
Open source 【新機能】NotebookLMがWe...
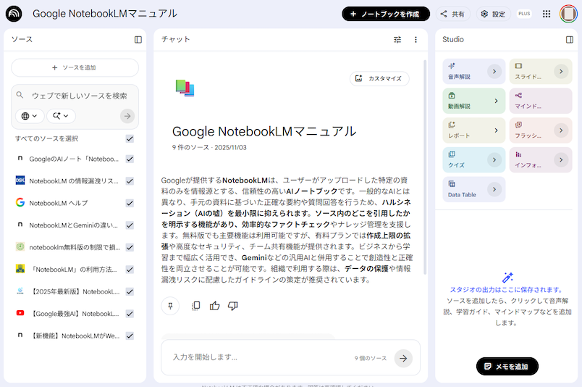75,336
